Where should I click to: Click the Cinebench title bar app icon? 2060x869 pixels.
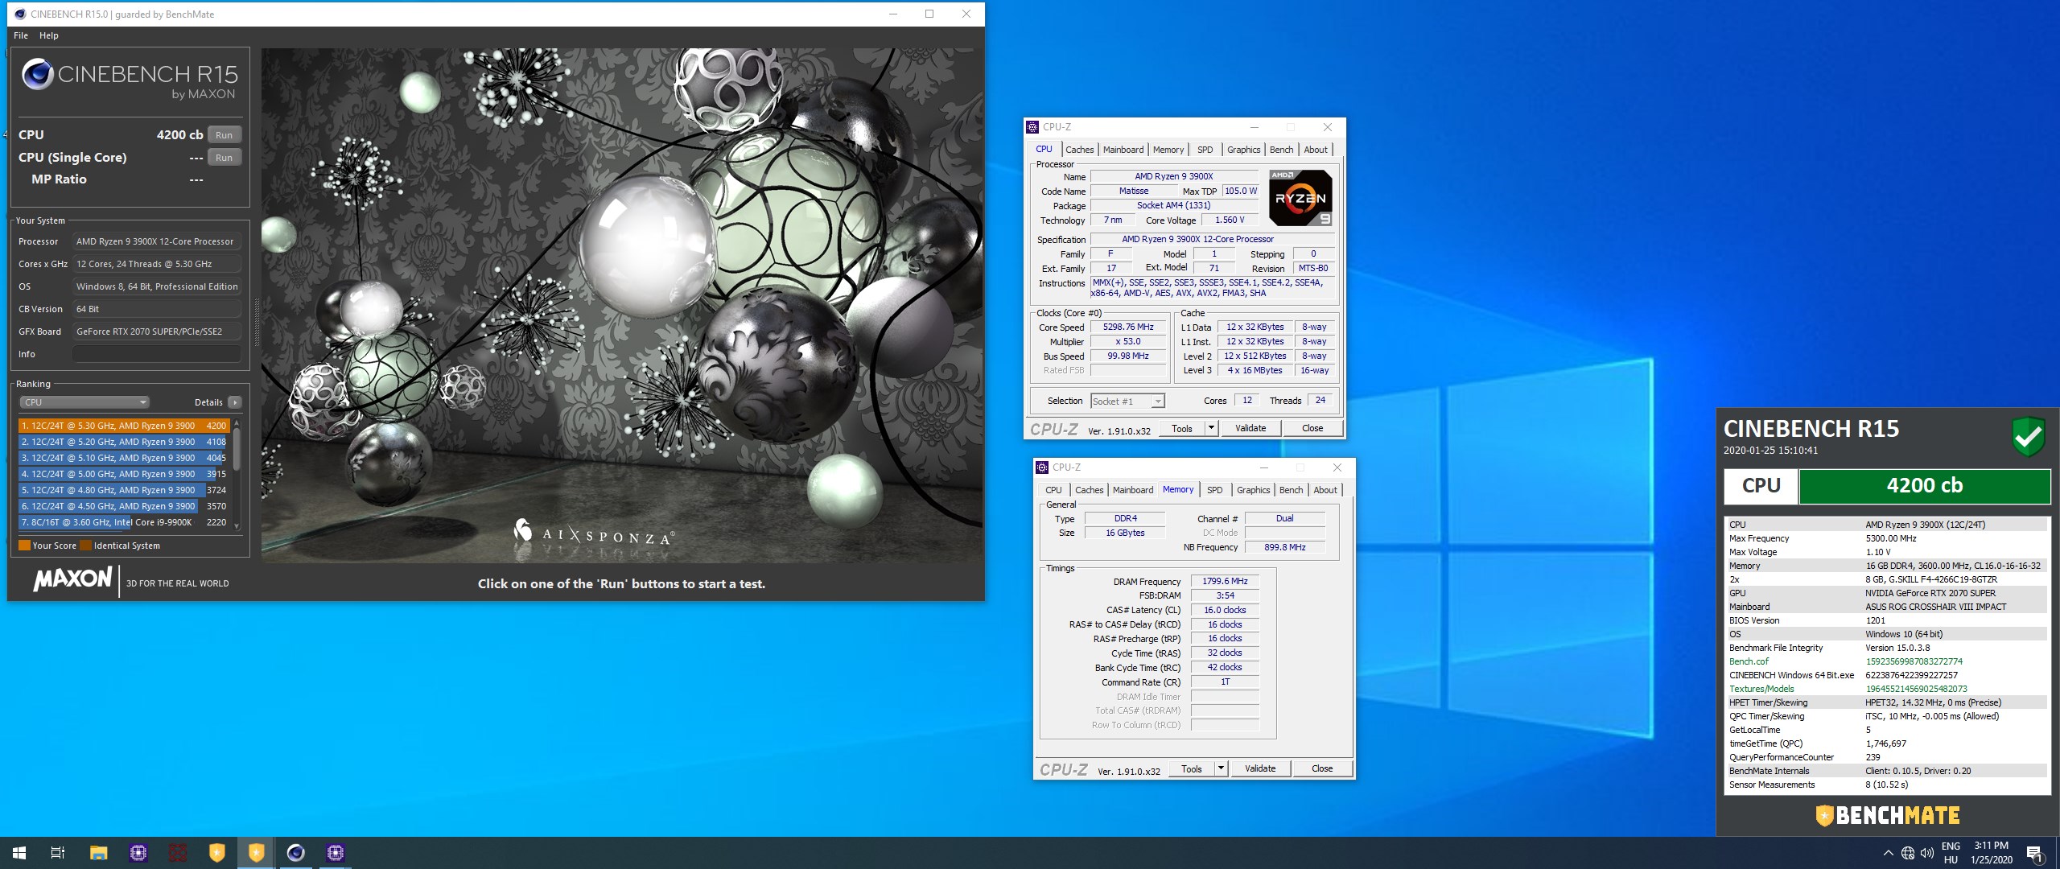pyautogui.click(x=19, y=14)
